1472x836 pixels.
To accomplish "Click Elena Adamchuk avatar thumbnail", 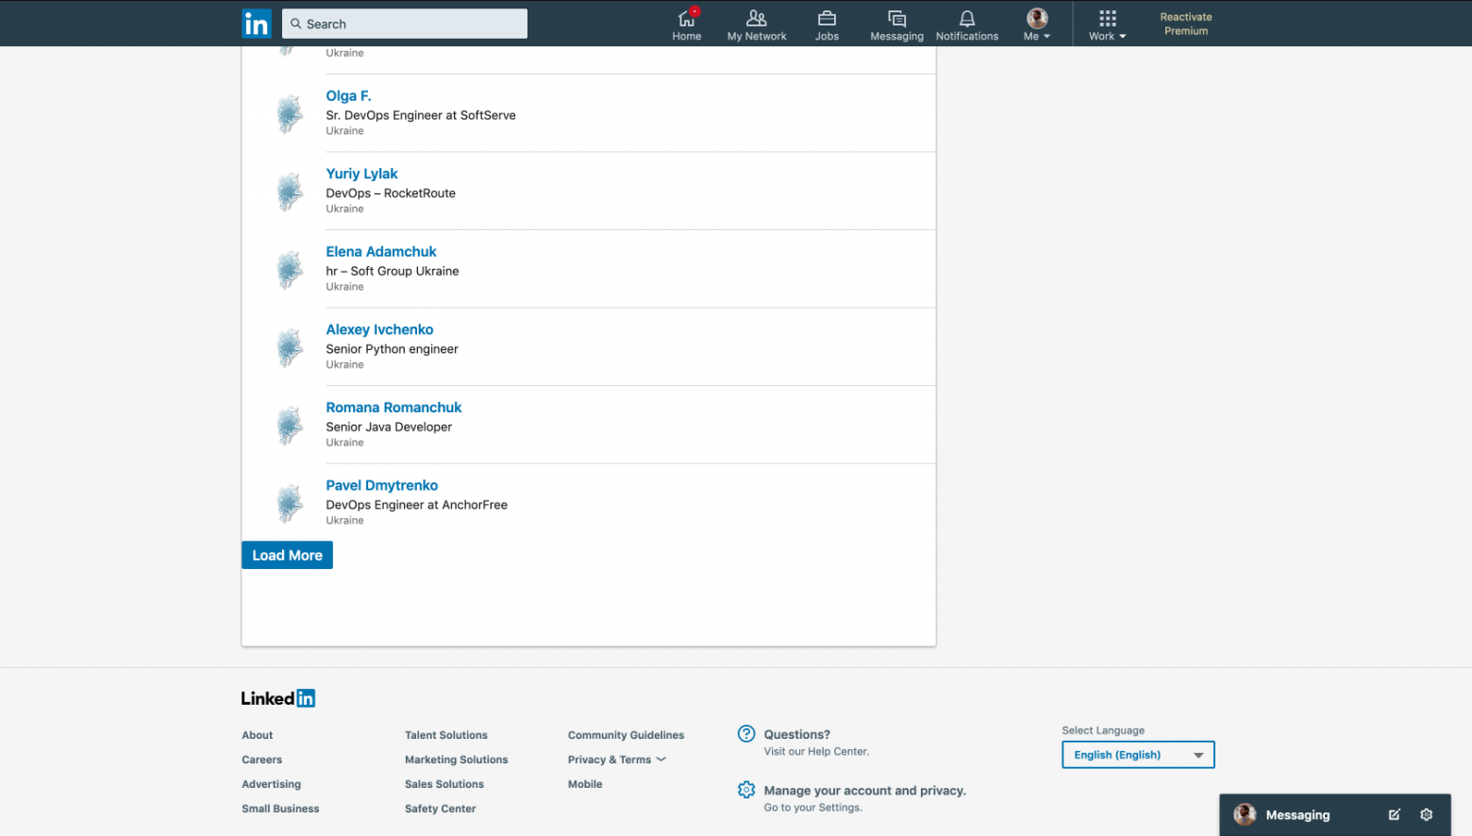I will point(290,269).
